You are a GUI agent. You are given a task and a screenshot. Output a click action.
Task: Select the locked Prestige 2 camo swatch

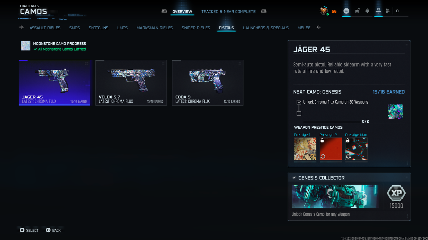[331, 149]
